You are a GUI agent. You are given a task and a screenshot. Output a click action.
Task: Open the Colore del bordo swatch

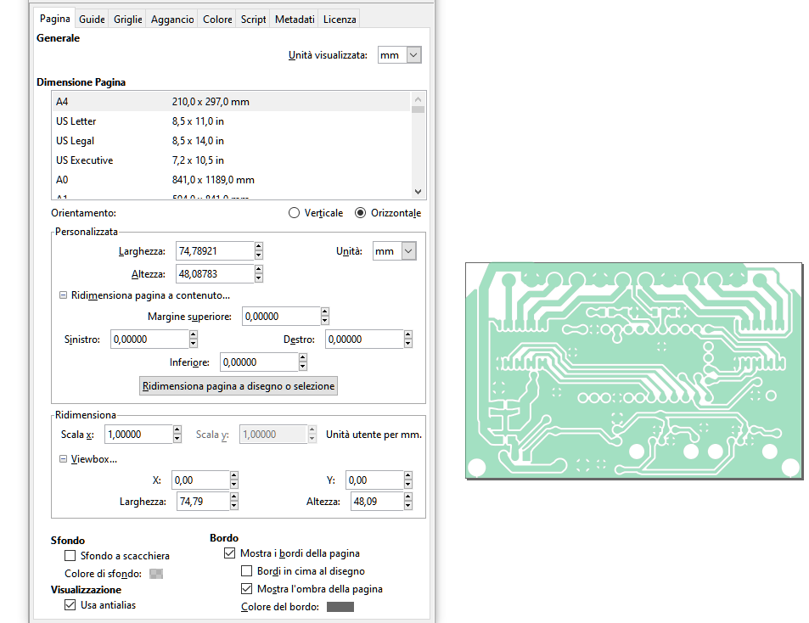click(x=340, y=607)
